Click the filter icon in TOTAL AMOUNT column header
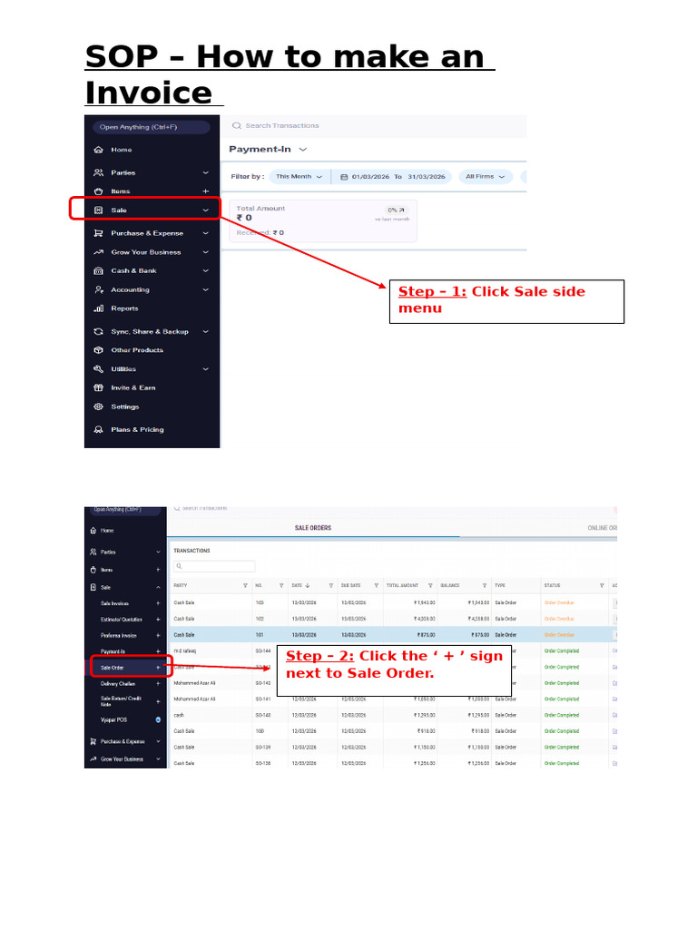The width and height of the screenshot is (697, 929). tap(430, 585)
